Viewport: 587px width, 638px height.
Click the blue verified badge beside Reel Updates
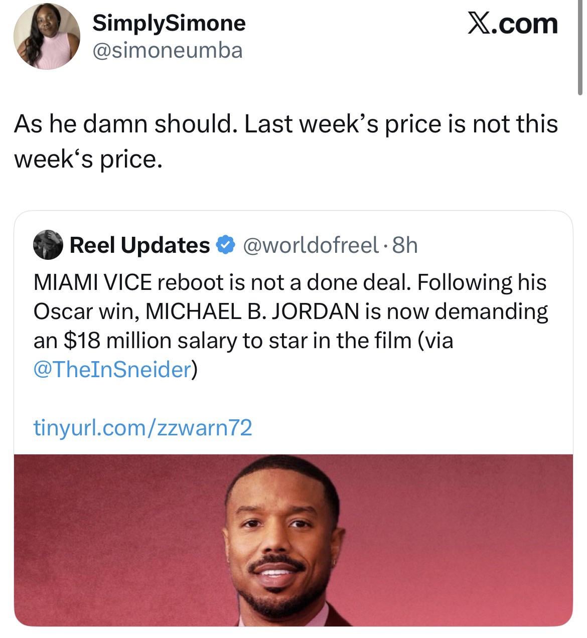click(225, 245)
